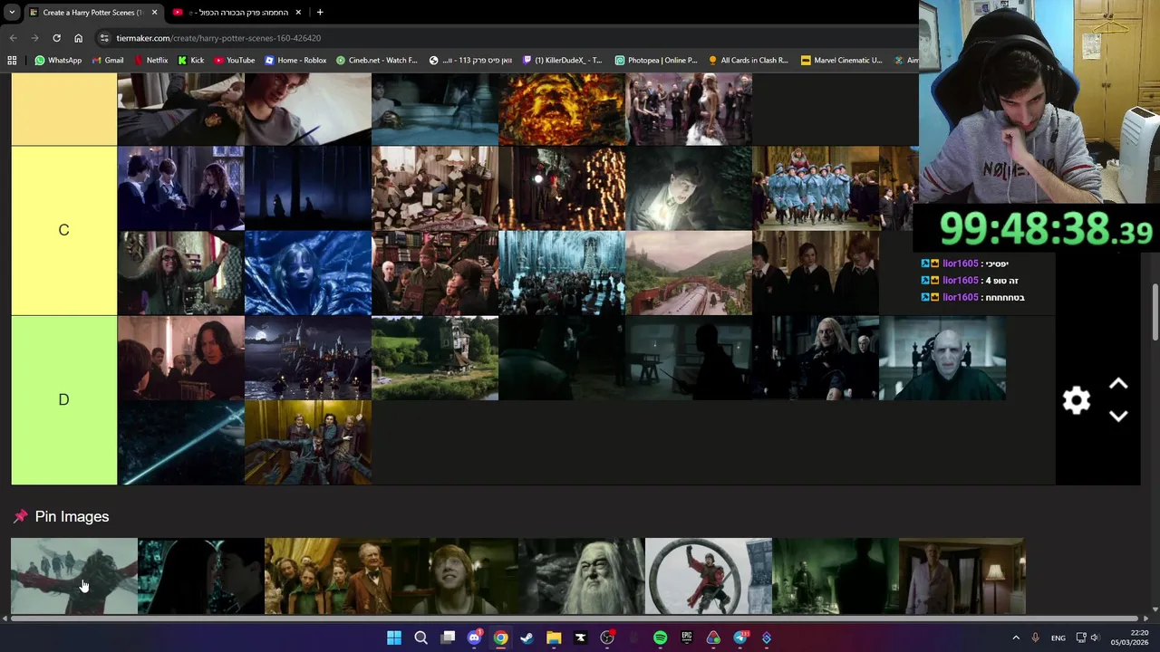Viewport: 1160px width, 652px height.
Task: Select the train on viaduct image in tier C
Action: (x=689, y=273)
